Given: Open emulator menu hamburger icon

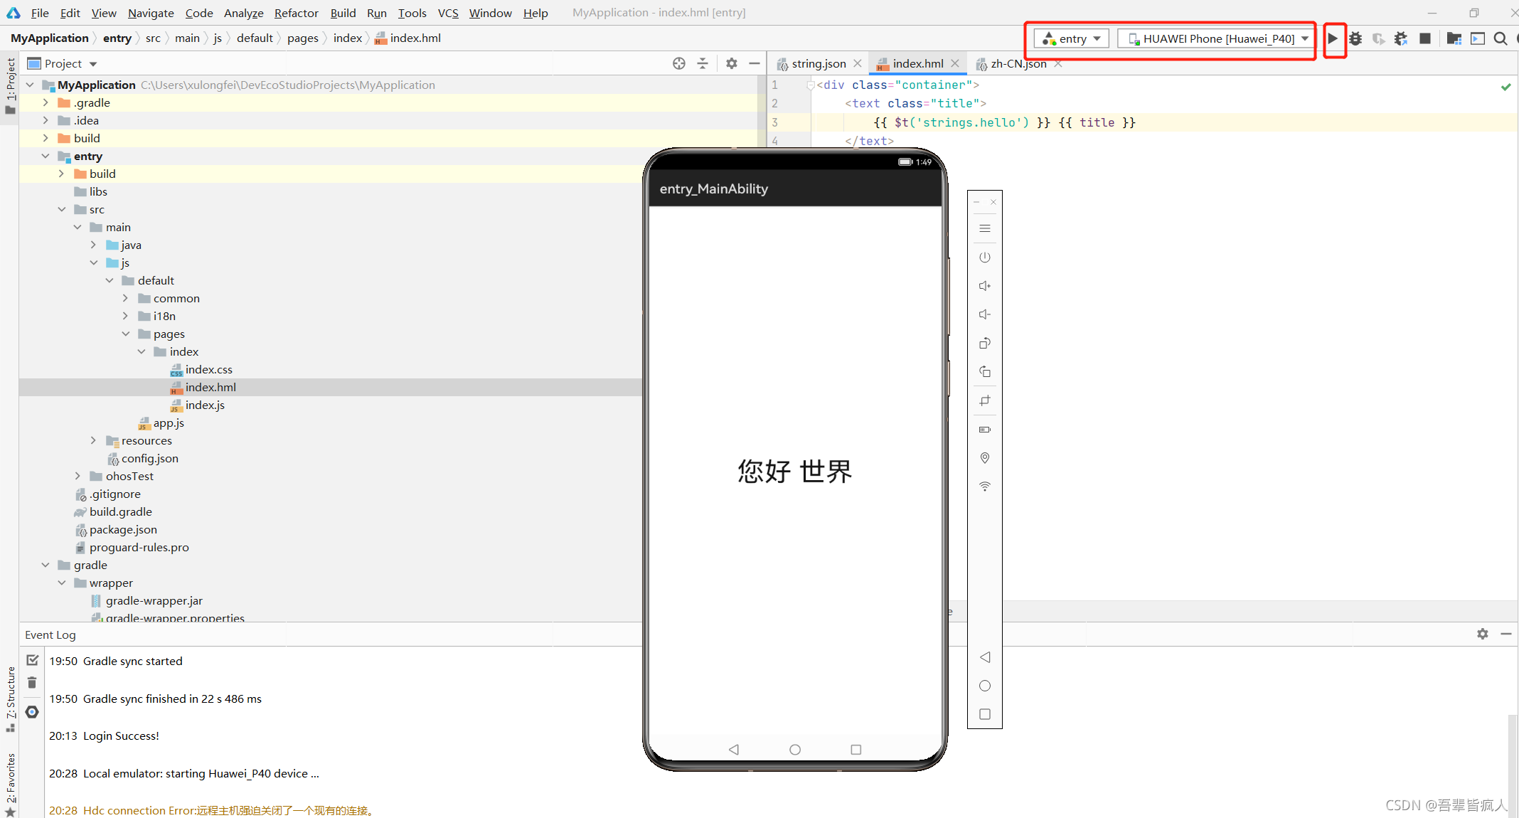Looking at the screenshot, I should [985, 228].
